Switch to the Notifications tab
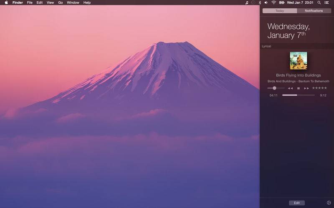334x208 pixels. point(314,11)
